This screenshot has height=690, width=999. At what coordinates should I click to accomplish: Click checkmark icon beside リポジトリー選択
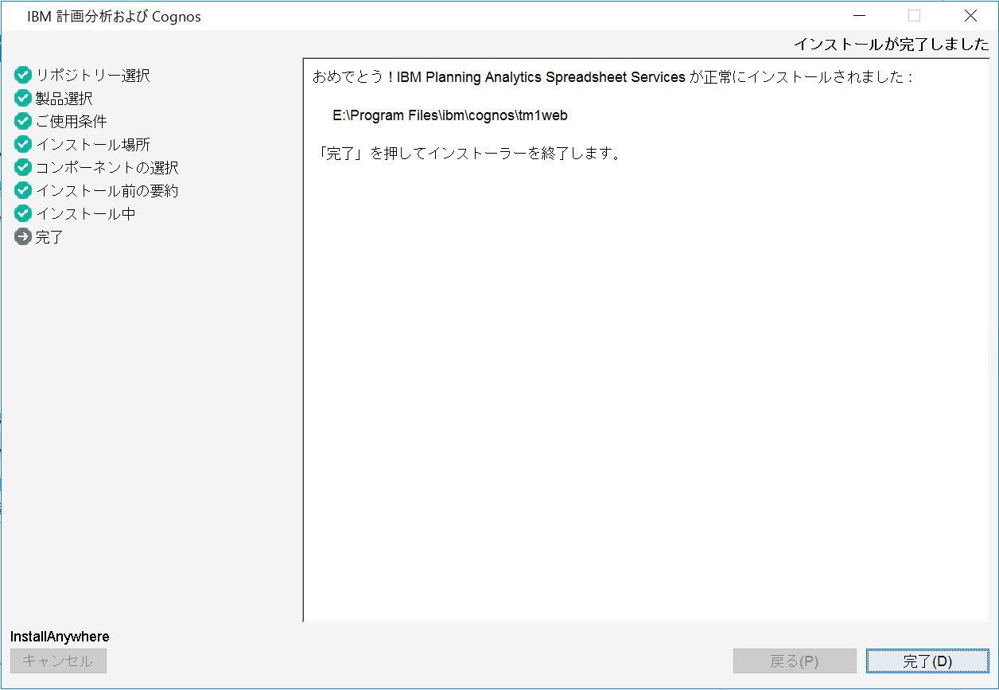23,76
